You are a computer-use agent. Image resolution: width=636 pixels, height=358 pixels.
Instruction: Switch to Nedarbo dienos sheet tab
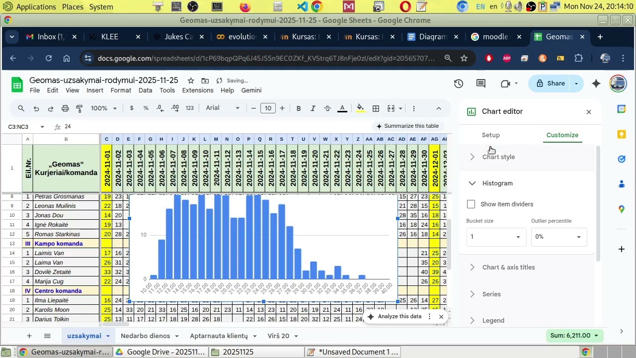(146, 336)
